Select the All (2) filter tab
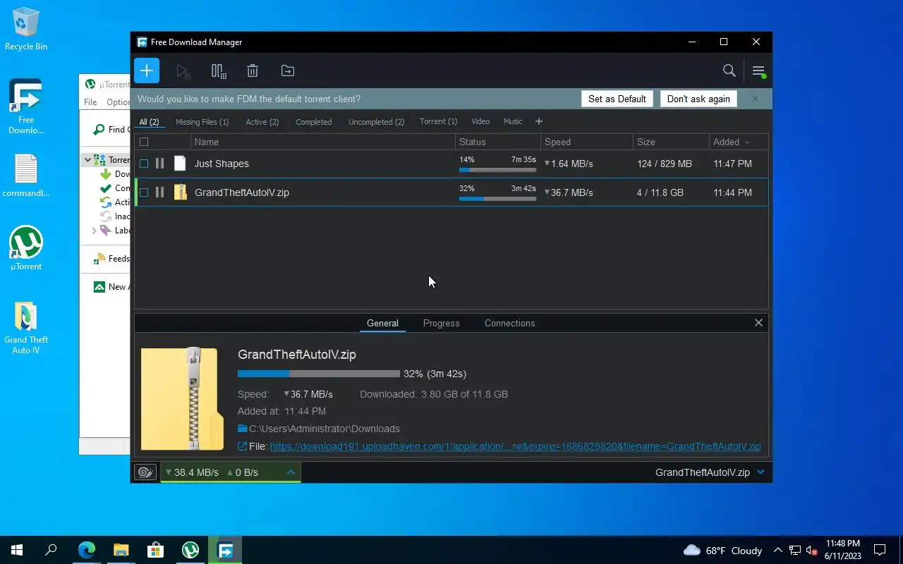 [x=149, y=122]
